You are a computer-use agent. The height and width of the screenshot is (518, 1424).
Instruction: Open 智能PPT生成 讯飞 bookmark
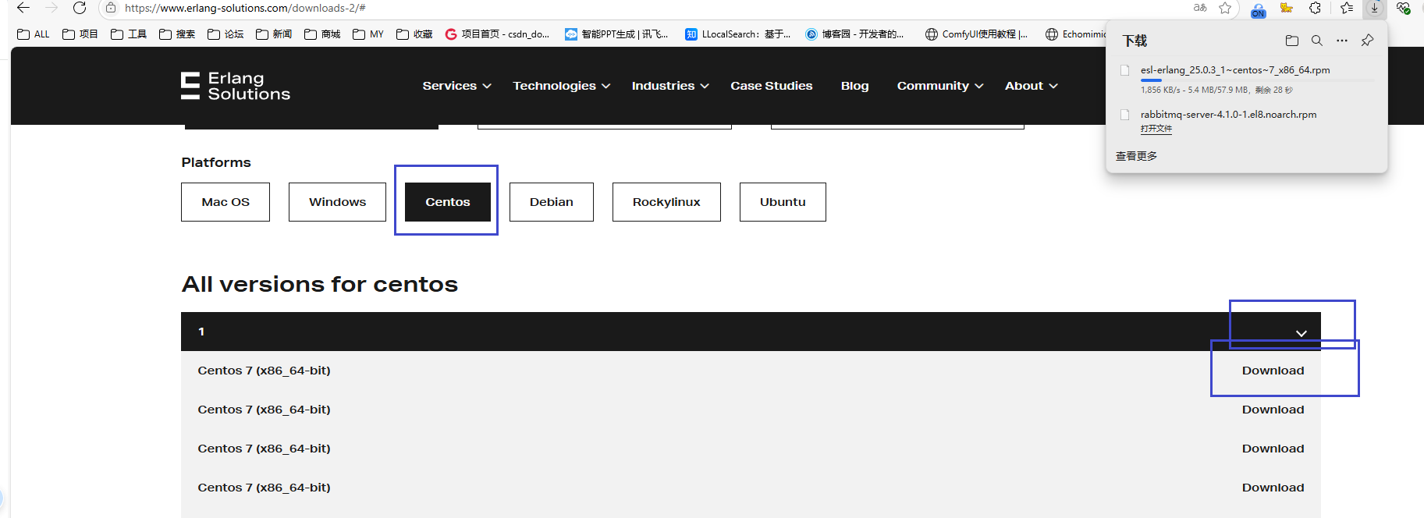click(x=616, y=34)
